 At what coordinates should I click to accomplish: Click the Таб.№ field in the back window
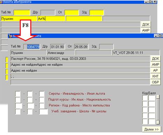pos(22,13)
